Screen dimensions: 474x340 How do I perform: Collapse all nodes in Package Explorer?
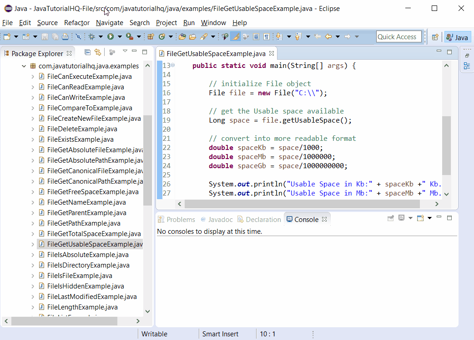[87, 52]
